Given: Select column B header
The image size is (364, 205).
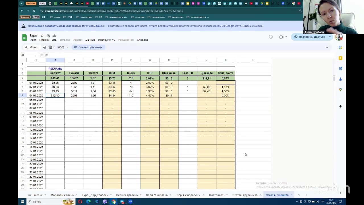Looking at the screenshot, I should [55, 60].
